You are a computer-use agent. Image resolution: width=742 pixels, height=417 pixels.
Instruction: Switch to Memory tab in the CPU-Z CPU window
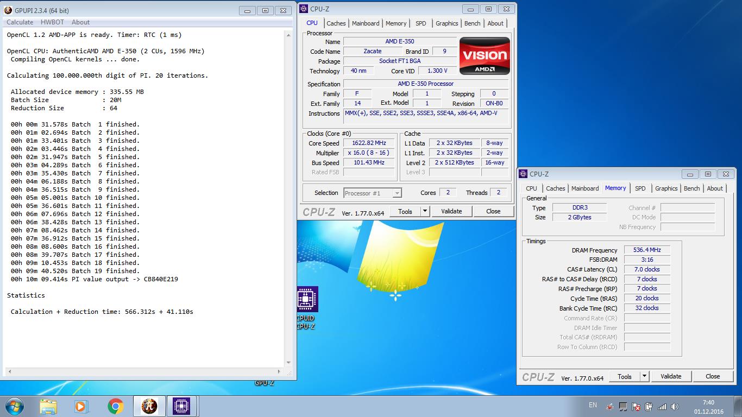pos(396,23)
